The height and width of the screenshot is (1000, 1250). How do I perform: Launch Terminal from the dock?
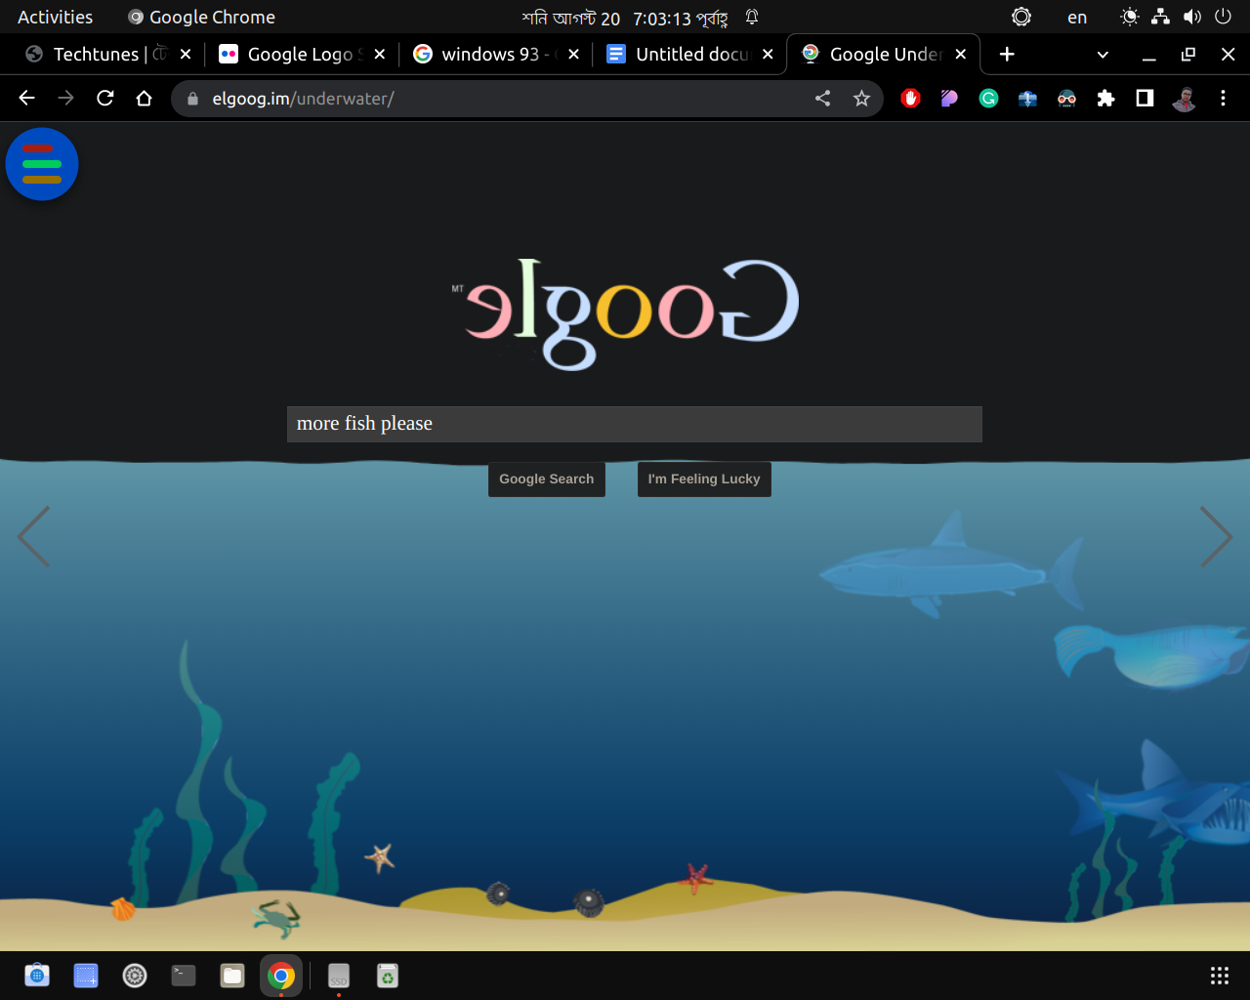point(184,975)
